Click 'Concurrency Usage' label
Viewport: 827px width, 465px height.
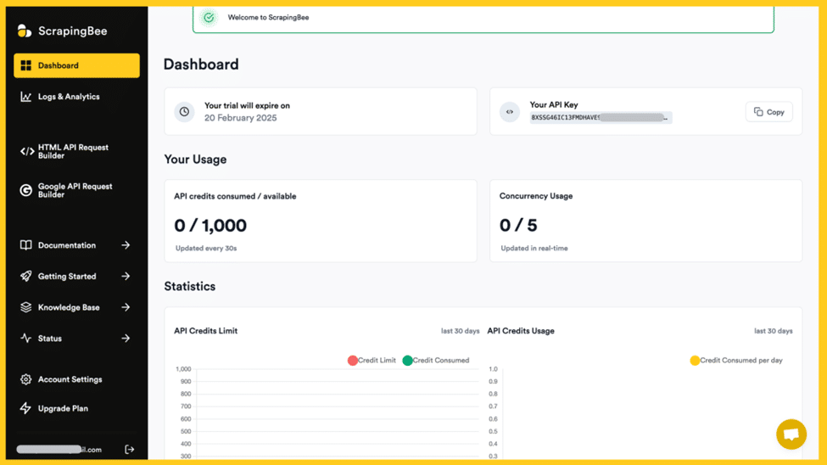pos(536,196)
